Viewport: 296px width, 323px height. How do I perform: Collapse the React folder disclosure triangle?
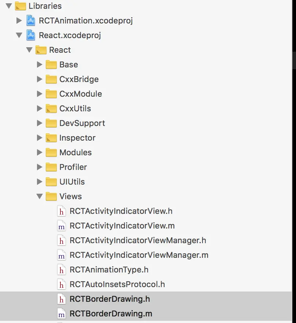29,50
